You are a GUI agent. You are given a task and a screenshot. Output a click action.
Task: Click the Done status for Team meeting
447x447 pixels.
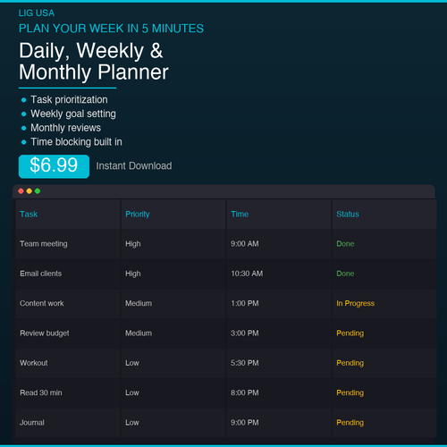345,244
